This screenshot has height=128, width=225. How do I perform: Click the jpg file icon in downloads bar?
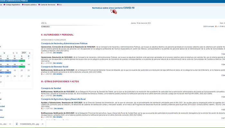coord(17,124)
